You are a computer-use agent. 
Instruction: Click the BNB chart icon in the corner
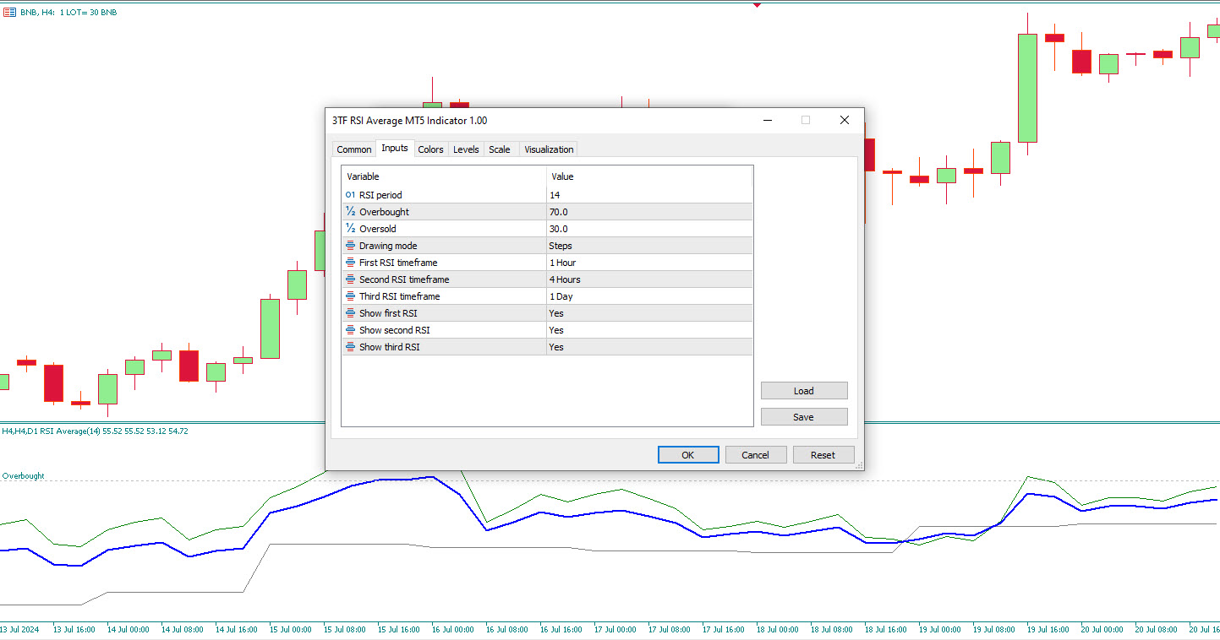[x=8, y=13]
